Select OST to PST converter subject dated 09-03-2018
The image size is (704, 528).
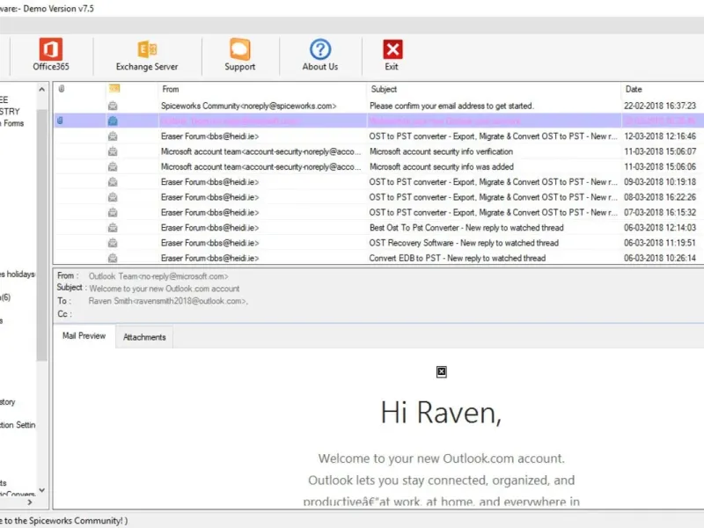click(x=493, y=182)
